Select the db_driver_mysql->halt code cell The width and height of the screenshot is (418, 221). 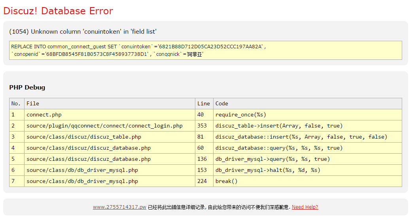[x=308, y=170]
